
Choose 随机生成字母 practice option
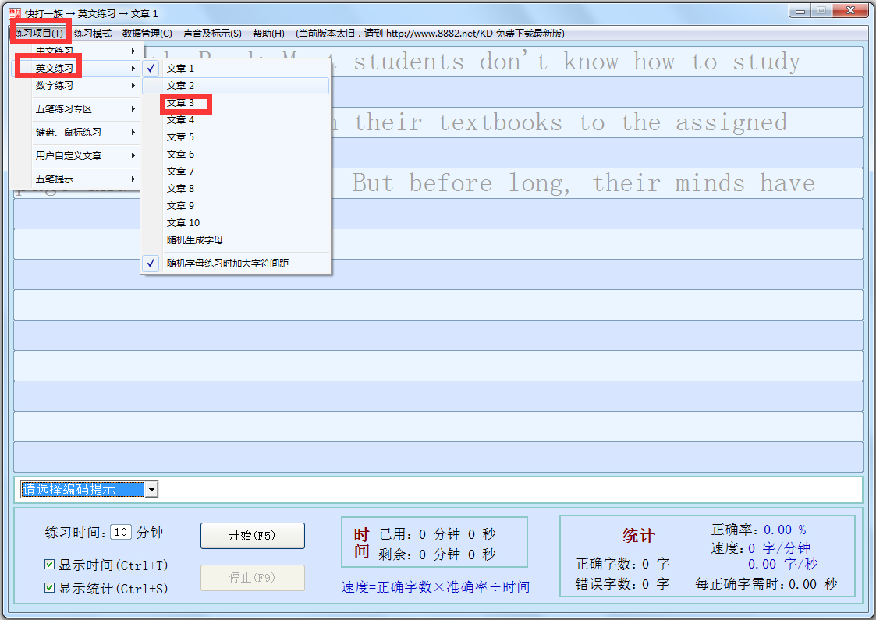[x=188, y=239]
